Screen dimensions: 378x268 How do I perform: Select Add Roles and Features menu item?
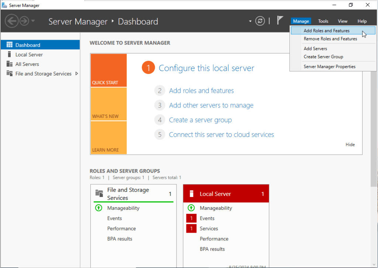point(326,31)
